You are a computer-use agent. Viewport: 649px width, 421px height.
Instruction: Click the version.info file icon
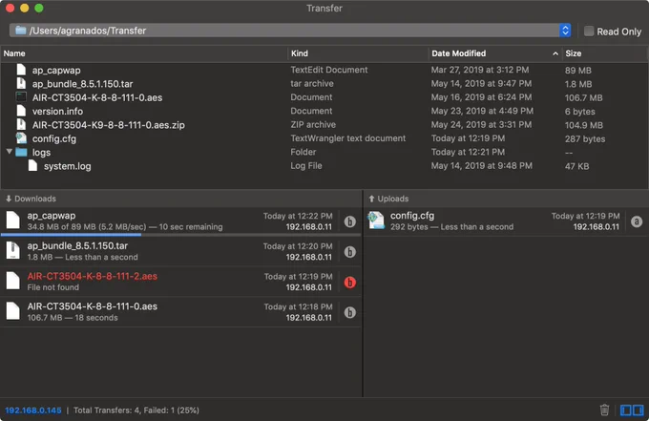tap(21, 111)
